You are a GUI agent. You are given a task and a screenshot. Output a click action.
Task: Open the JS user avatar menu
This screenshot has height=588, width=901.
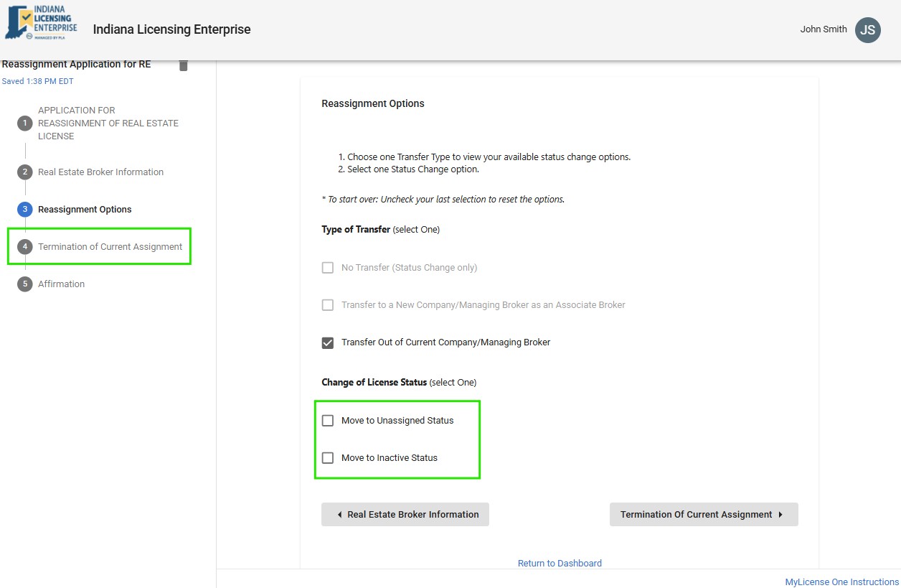coord(867,30)
